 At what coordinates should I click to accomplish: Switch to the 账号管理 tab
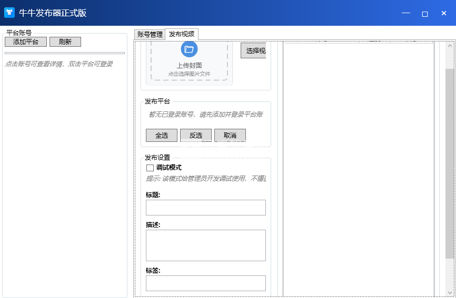pos(150,35)
